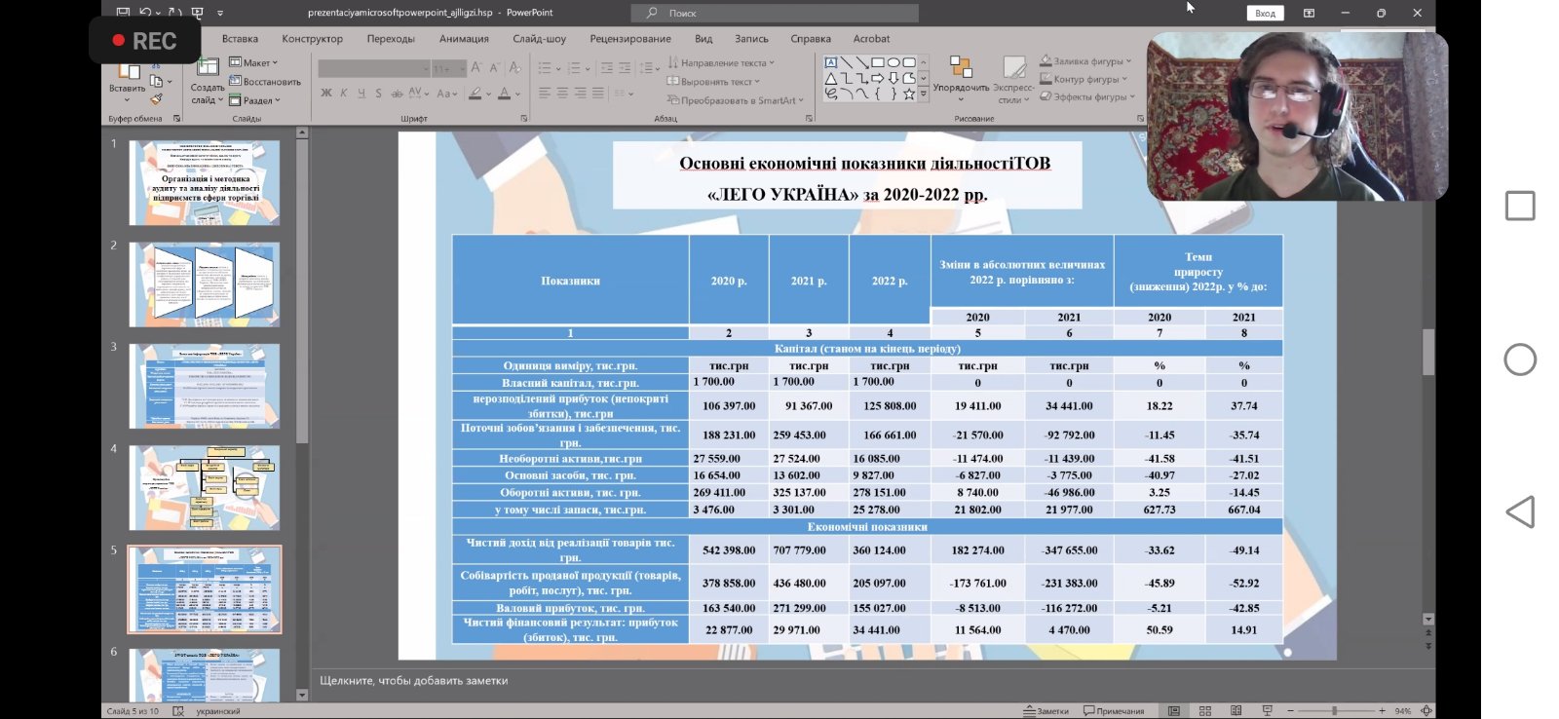
Task: Open the Вставка tab
Action: (x=240, y=39)
